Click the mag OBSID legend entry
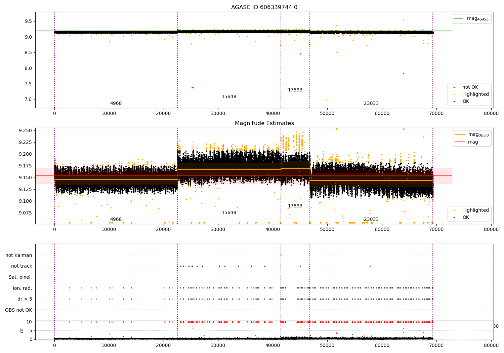 472,134
